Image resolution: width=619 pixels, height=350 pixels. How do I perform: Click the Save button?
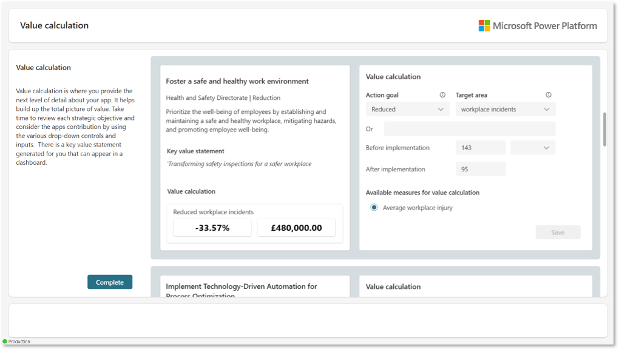pos(558,233)
